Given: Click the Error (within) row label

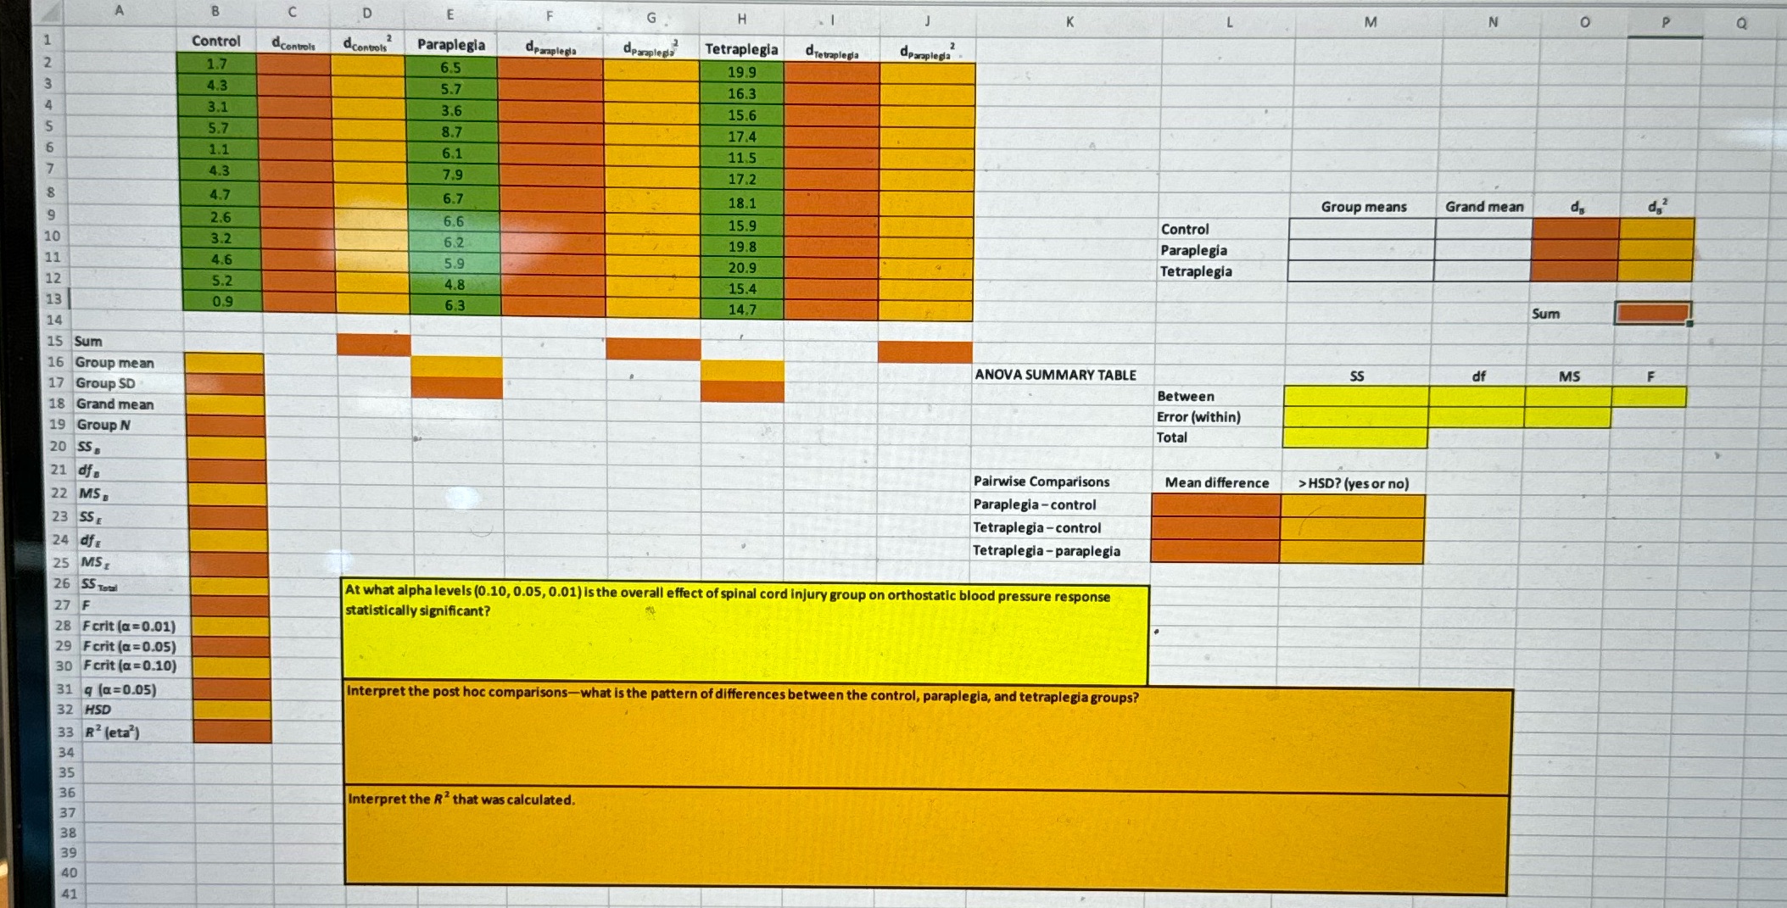Looking at the screenshot, I should click(x=1198, y=417).
